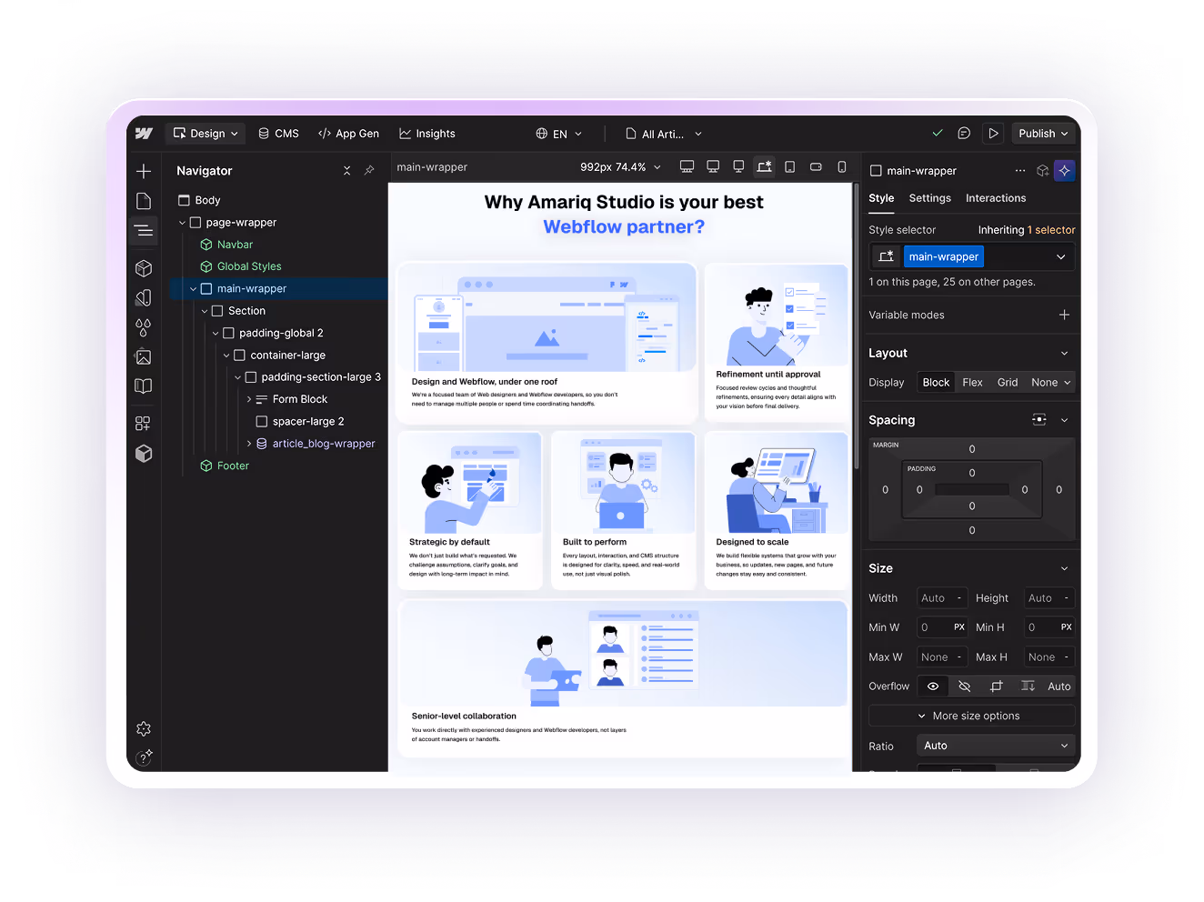Image resolution: width=1204 pixels, height=902 pixels.
Task: Collapse the page-wrapper tree node
Action: 182,223
